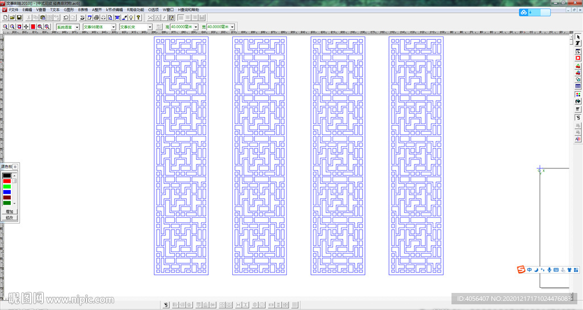Open the O选项 menu
The height and width of the screenshot is (310, 583).
(x=153, y=10)
